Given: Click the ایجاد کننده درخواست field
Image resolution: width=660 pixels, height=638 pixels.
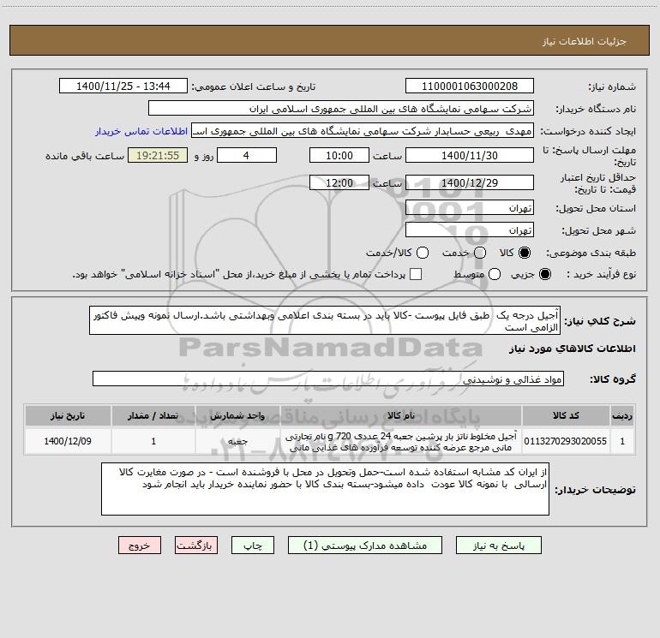Looking at the screenshot, I should [363, 131].
